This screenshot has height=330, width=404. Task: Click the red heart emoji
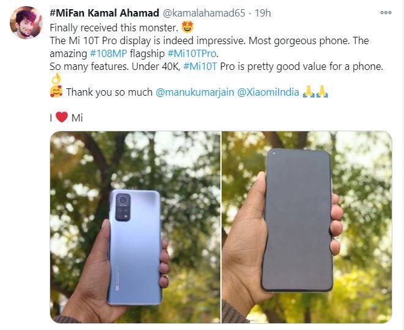pos(62,117)
